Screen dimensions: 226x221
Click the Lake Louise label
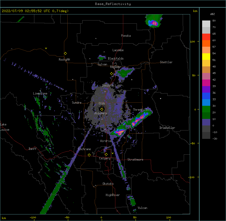[5, 127]
